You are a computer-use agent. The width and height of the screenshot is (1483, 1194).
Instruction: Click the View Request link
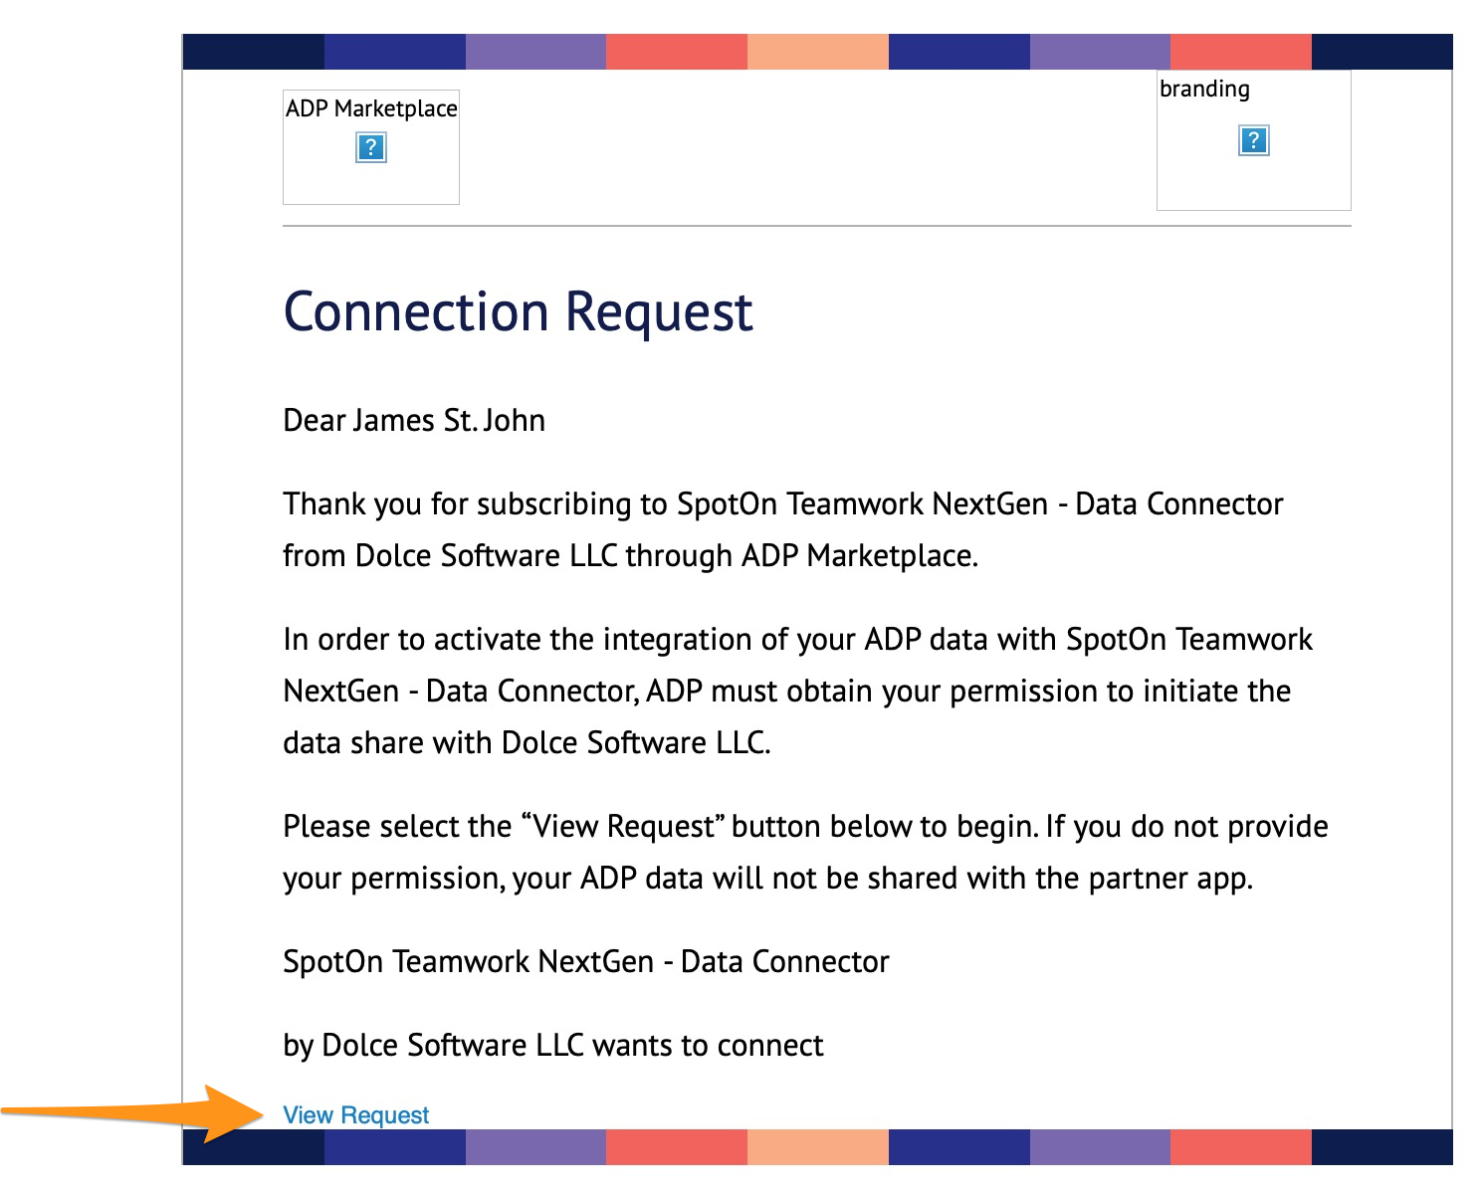355,1115
